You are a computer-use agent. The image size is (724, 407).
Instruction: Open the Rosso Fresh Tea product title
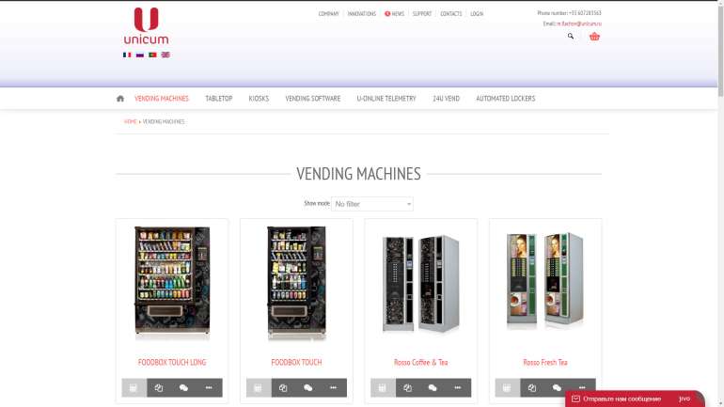[x=545, y=362]
